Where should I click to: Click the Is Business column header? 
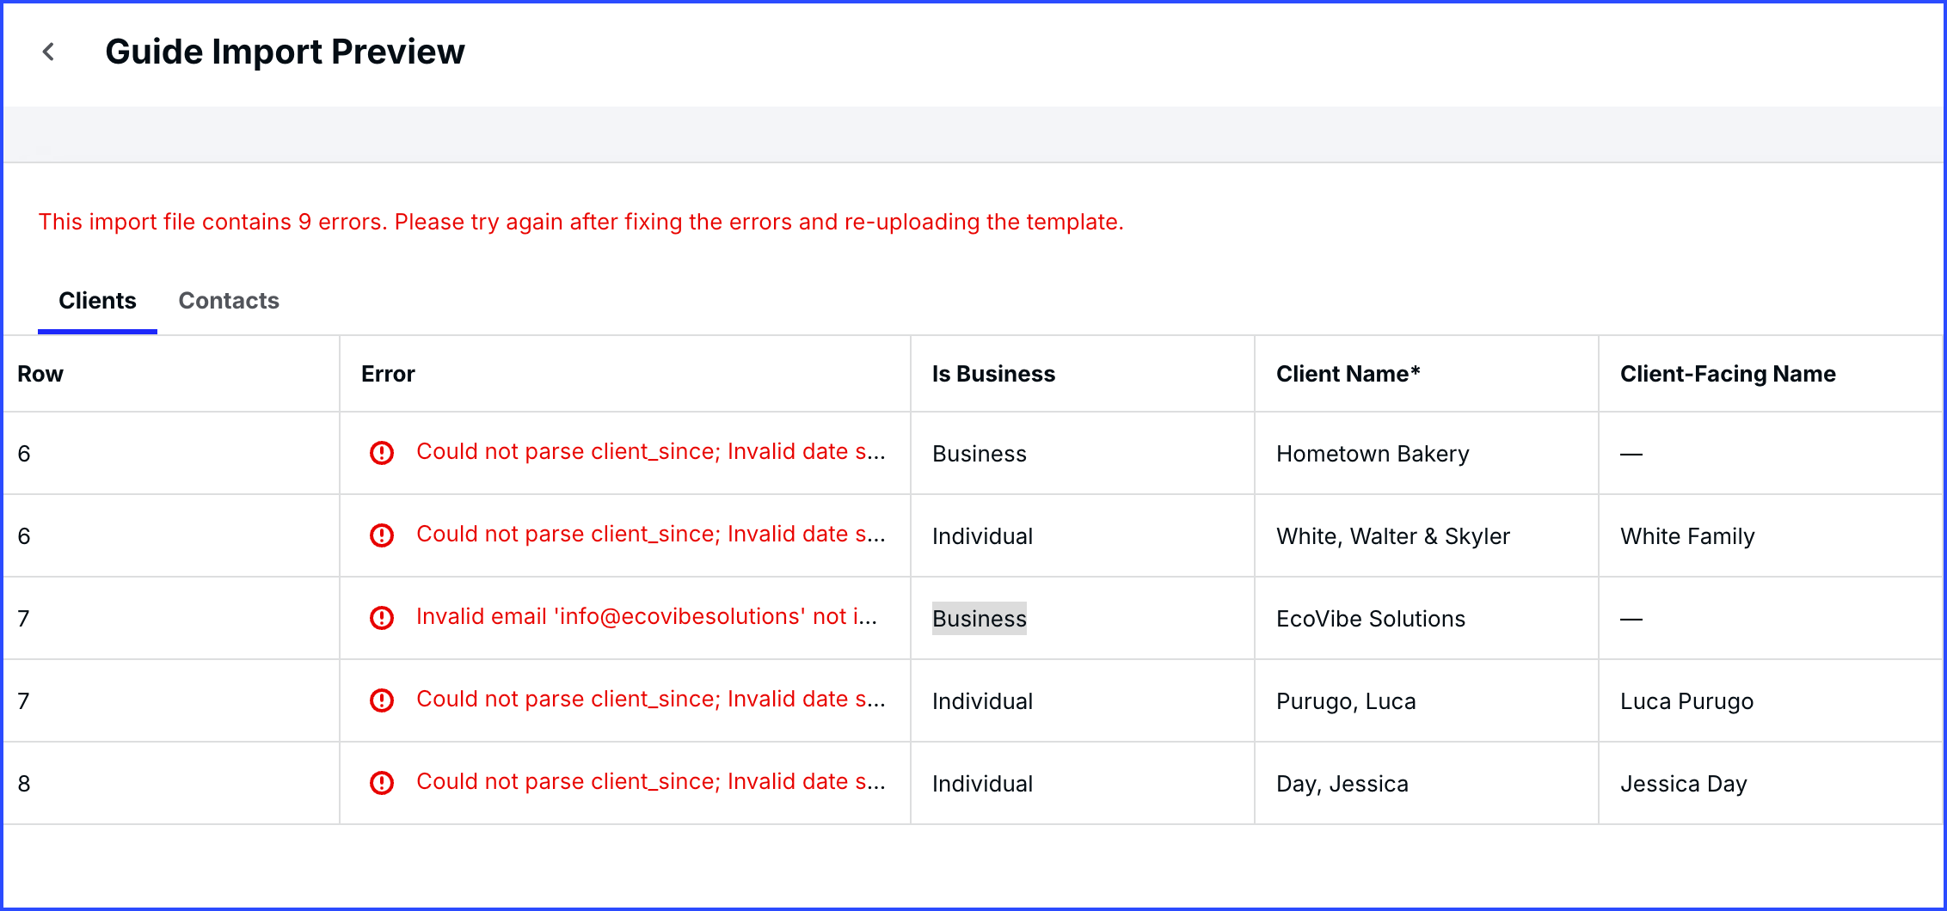click(993, 374)
